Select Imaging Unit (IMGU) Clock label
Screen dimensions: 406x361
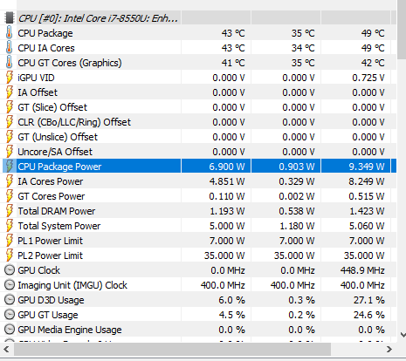72,285
